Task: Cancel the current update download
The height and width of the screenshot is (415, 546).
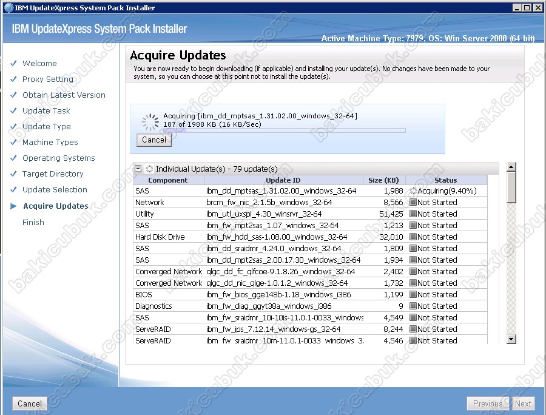Action: tap(154, 140)
